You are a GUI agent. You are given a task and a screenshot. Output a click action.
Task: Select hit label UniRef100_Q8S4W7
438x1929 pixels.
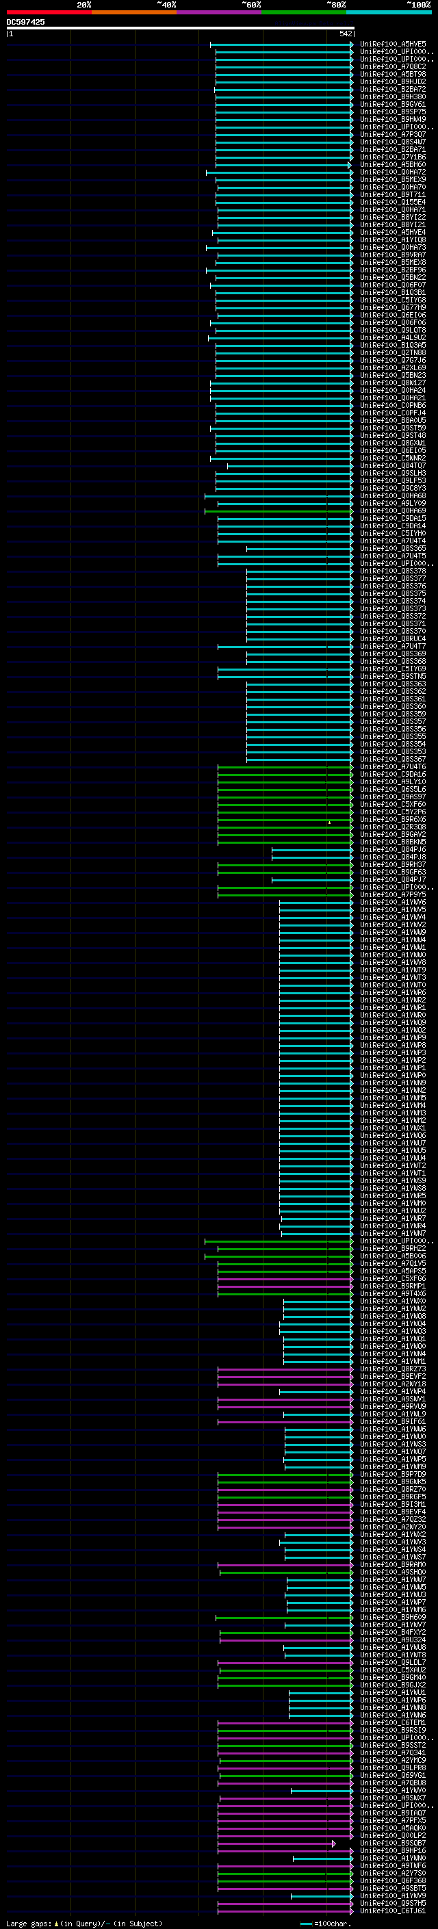[393, 142]
